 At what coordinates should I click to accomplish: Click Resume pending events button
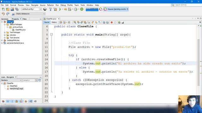click(116, 9)
